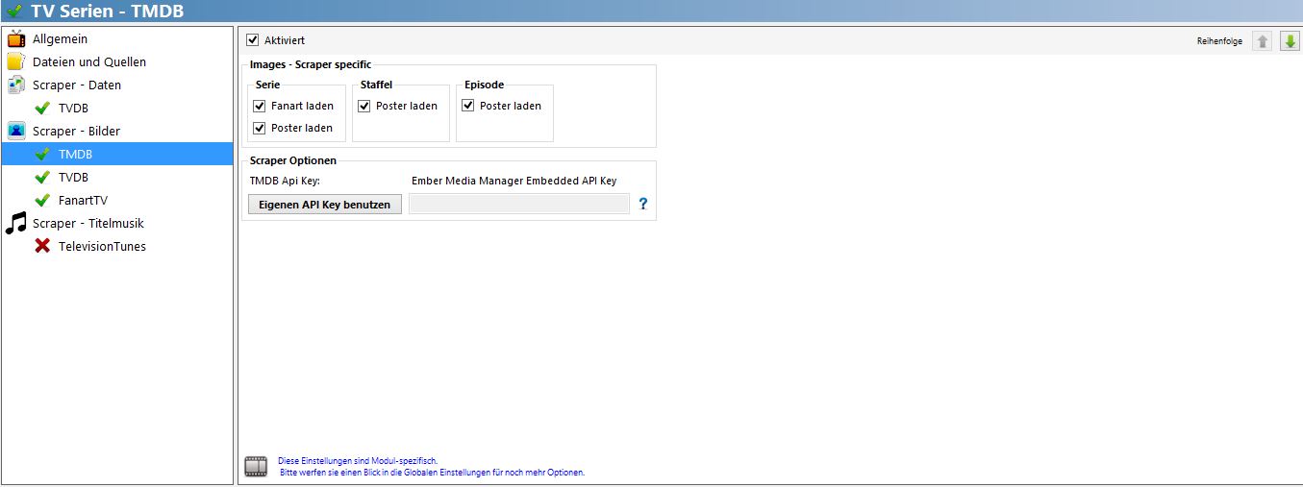Click the green checkmark beside TMDB

[x=42, y=155]
